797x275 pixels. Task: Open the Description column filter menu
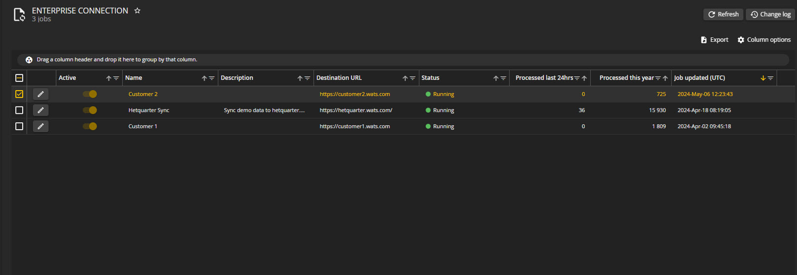pos(307,78)
